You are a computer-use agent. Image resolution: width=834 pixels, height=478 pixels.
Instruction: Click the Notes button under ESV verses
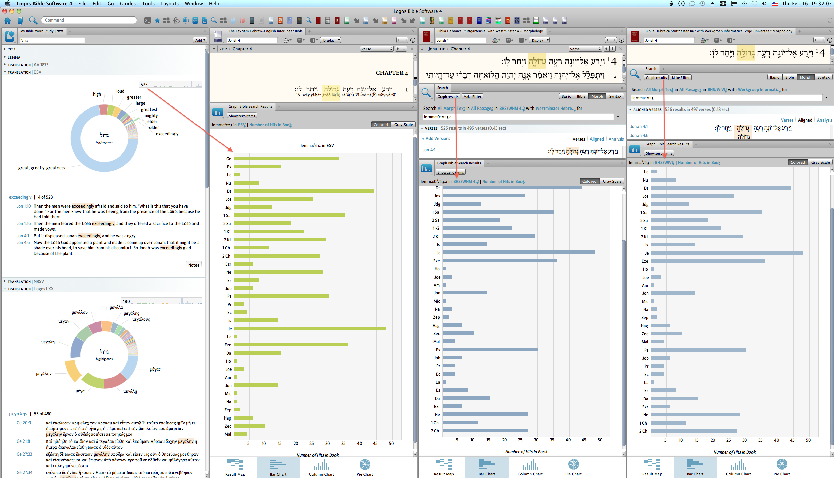point(194,265)
